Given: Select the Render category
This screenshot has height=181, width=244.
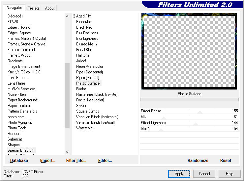Looking at the screenshot, I should coord(14,134).
